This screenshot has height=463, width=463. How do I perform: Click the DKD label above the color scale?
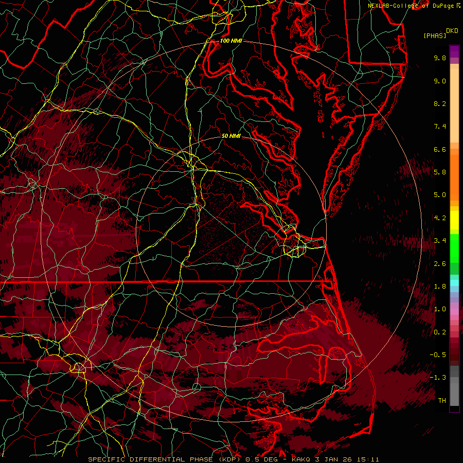point(452,31)
